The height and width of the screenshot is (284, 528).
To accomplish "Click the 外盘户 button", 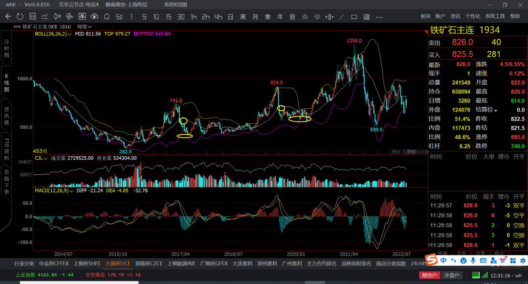I will (x=451, y=275).
